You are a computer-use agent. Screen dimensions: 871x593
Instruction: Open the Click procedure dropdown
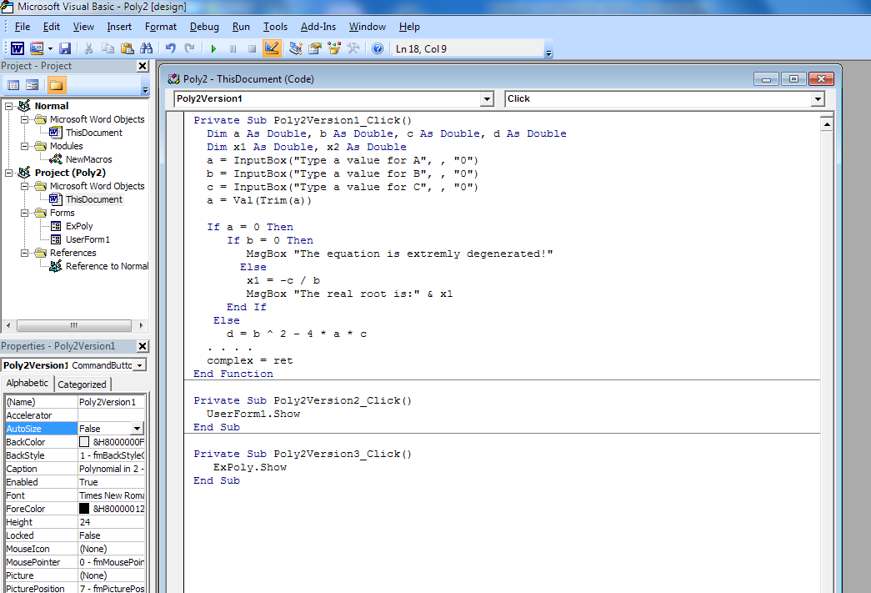818,99
